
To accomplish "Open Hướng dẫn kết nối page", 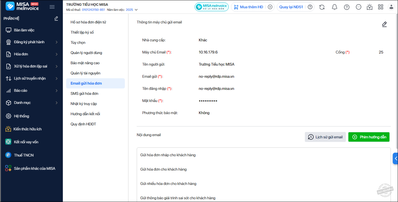I will point(95,114).
